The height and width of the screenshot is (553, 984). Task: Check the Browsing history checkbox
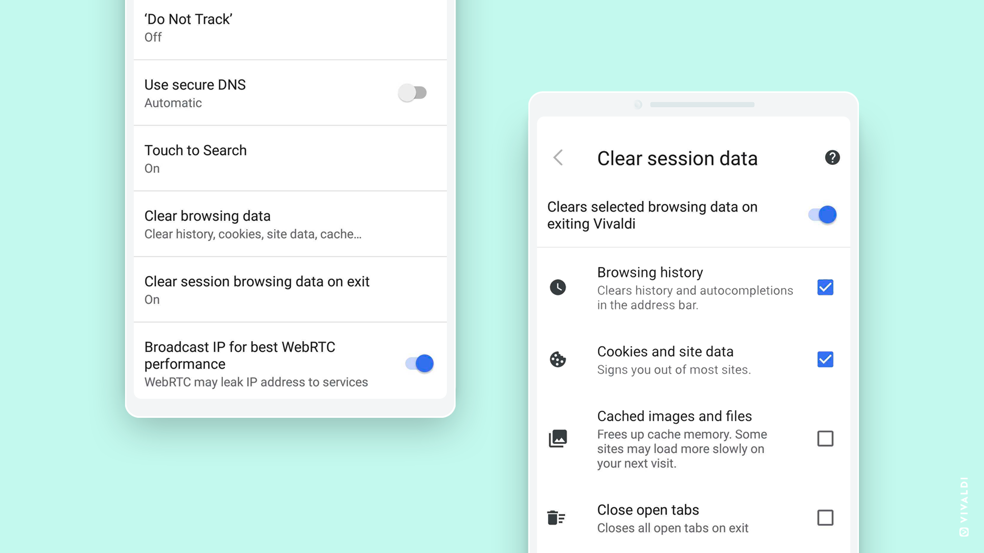pyautogui.click(x=825, y=287)
